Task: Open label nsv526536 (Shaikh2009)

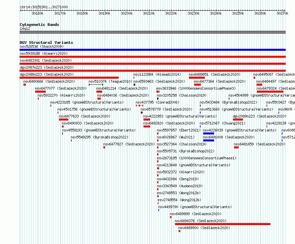Action: click(x=42, y=46)
